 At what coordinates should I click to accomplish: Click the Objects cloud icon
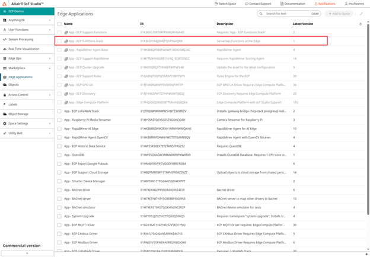(x=5, y=85)
